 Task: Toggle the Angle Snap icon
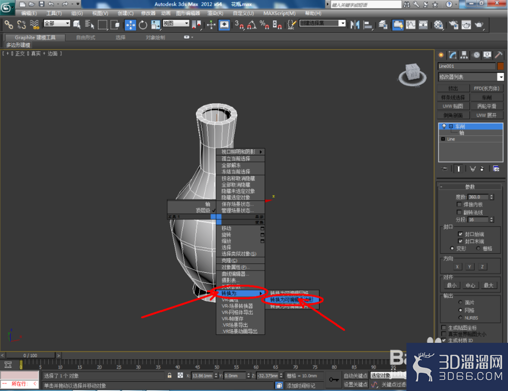click(252, 24)
